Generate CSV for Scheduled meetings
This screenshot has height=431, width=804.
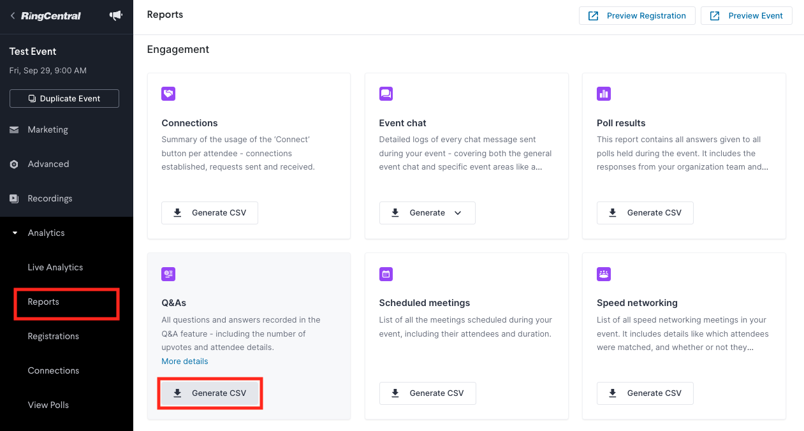click(427, 393)
